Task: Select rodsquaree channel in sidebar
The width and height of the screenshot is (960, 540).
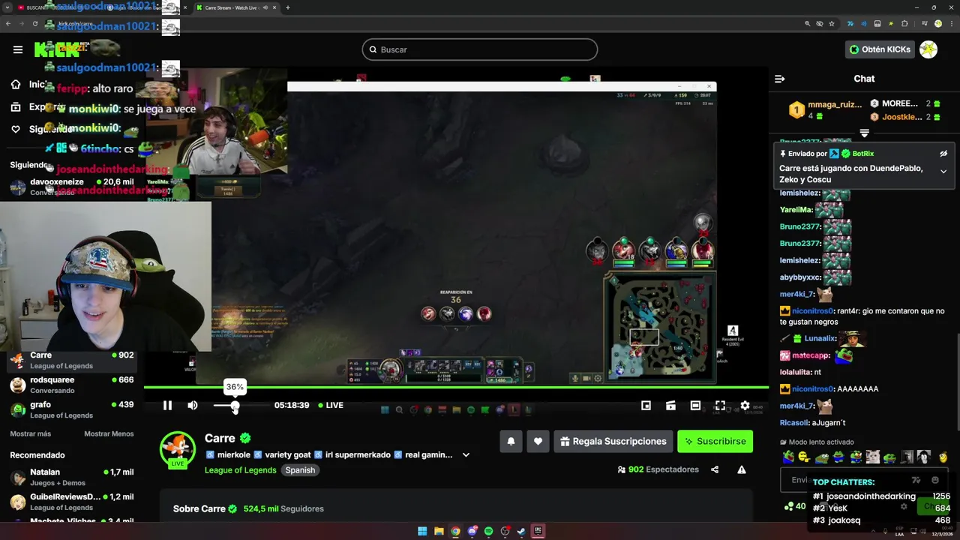Action: coord(71,385)
